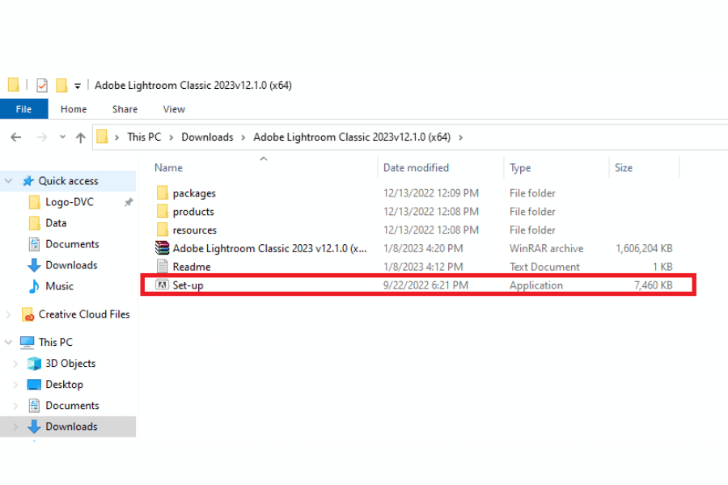The height and width of the screenshot is (485, 728).
Task: Open the Recent locations dropdown arrow
Action: (62, 137)
